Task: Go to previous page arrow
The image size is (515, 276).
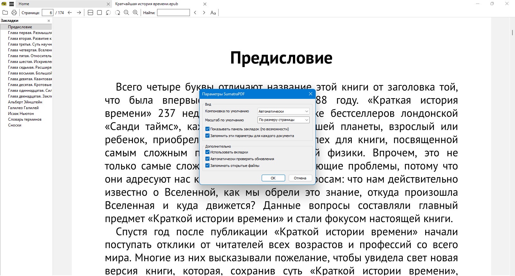Action: tap(70, 13)
